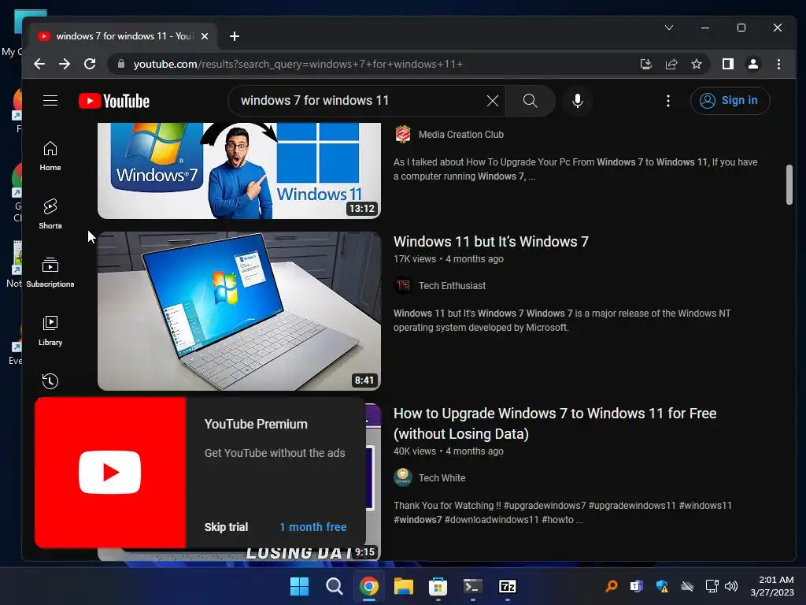Open Library in the sidebar
The image size is (806, 605).
click(50, 330)
